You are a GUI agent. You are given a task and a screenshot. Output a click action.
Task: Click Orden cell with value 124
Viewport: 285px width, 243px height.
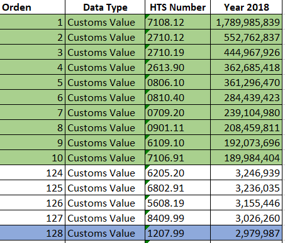click(x=32, y=173)
